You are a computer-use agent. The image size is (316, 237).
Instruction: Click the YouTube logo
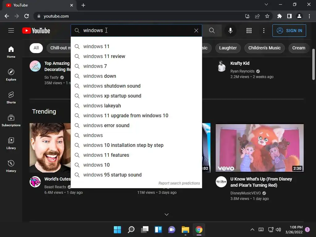[x=36, y=31]
